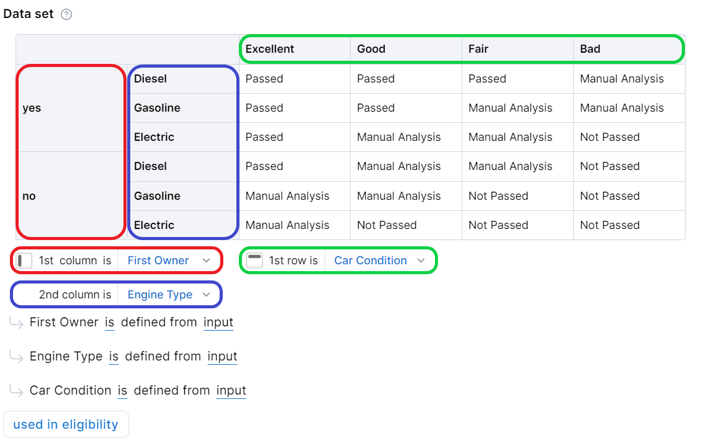
Task: Click the arrow icon beside Engine Type definition
Action: pos(16,357)
